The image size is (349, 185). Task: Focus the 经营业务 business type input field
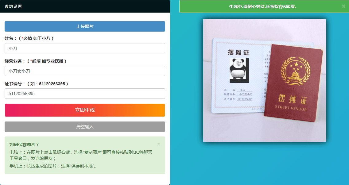(x=84, y=71)
